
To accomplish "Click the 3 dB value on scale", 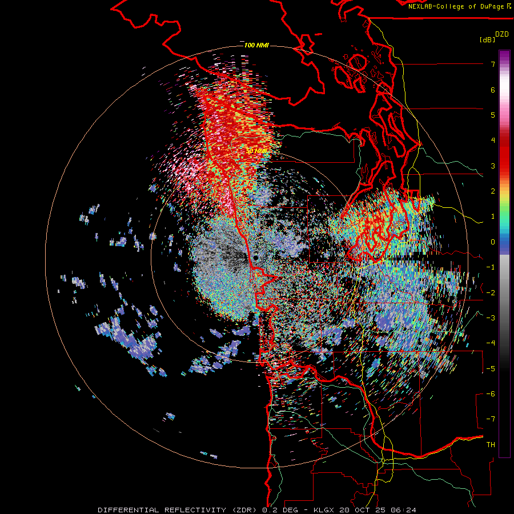I will 493,166.
